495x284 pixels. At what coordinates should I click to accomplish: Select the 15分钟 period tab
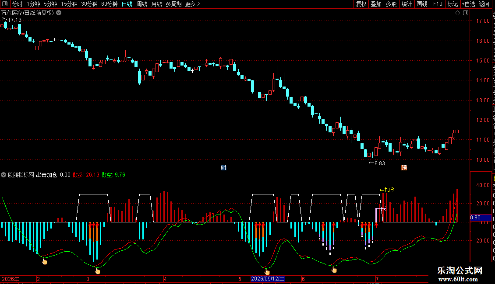(69, 4)
